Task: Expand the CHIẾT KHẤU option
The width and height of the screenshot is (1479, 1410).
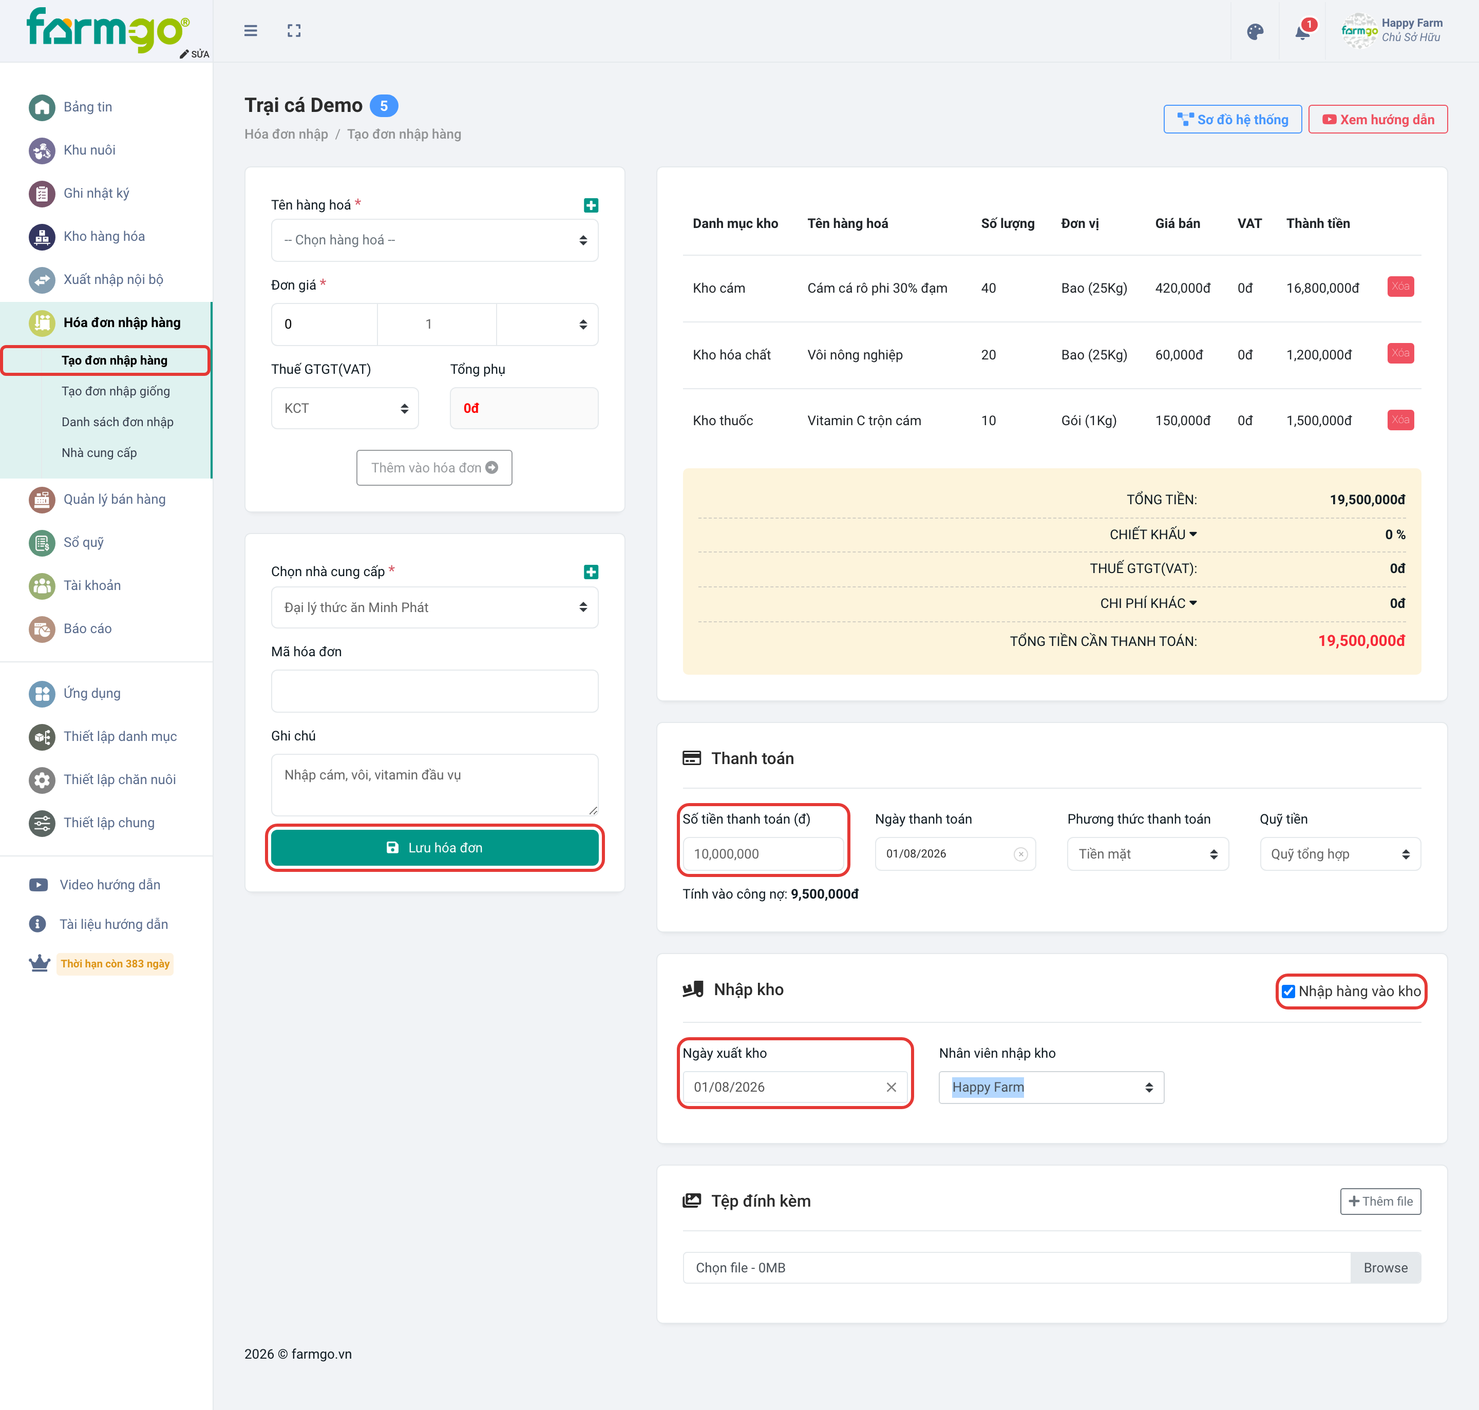Action: (x=1153, y=535)
